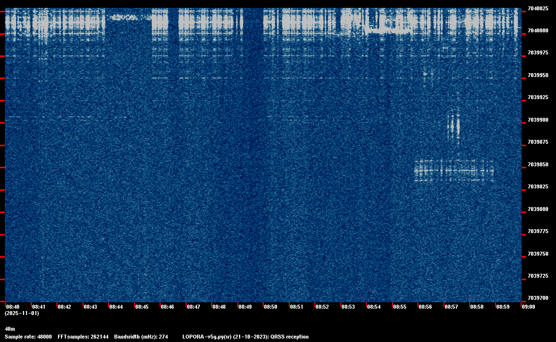Viewport: 556px width, 342px height.
Task: Click the 08:53 time label
Action: pyautogui.click(x=348, y=307)
